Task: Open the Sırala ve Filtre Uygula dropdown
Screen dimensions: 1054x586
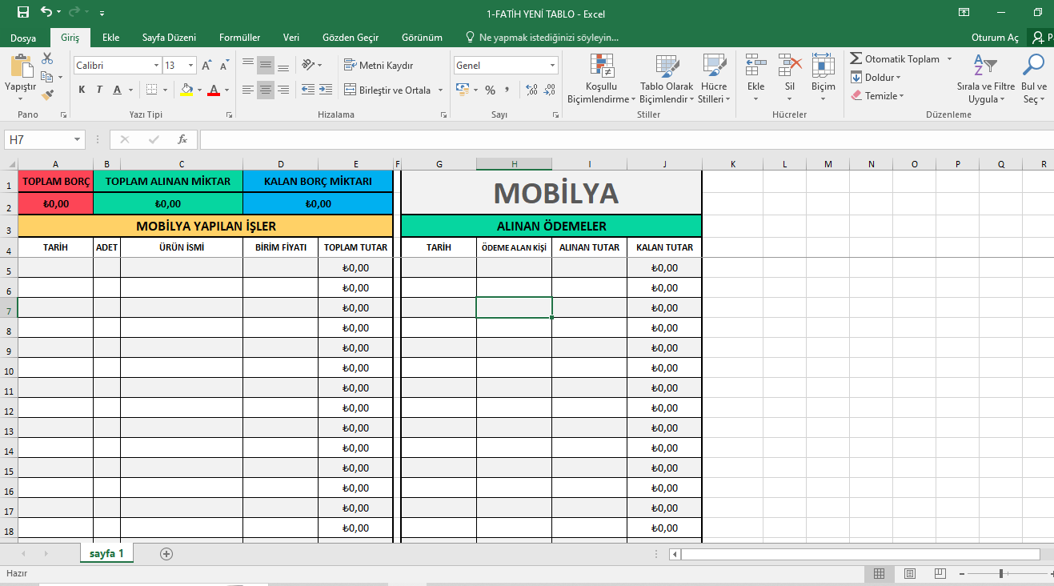Action: coord(985,79)
